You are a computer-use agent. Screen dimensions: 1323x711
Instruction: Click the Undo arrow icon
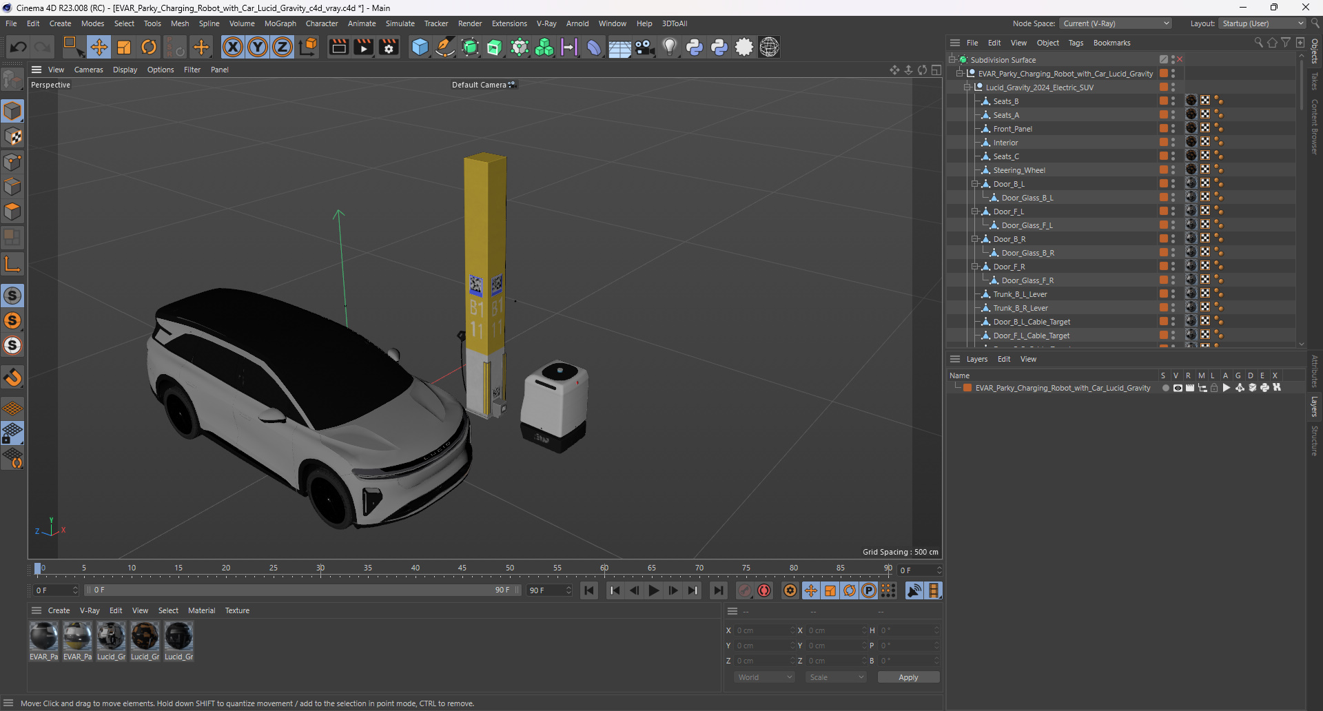pyautogui.click(x=19, y=47)
